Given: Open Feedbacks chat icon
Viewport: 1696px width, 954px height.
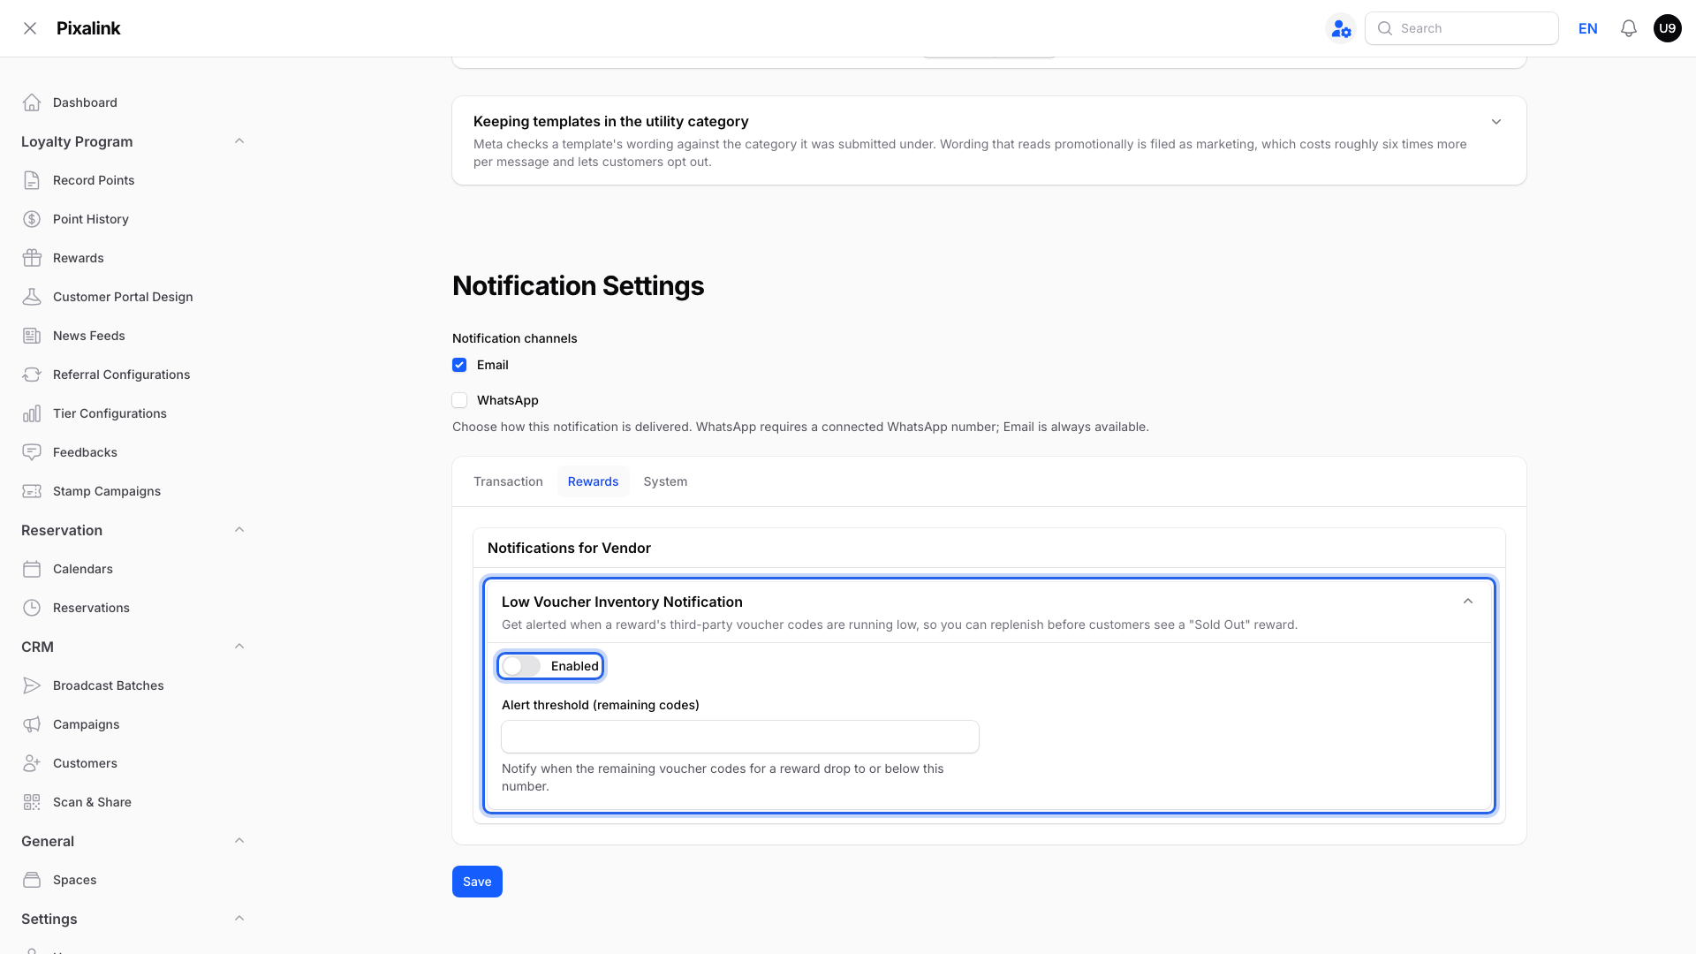Looking at the screenshot, I should [32, 452].
